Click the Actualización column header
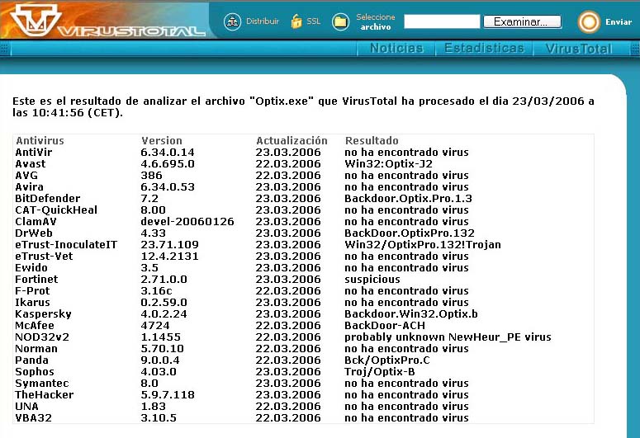Screen dimensions: 640x438 pos(292,141)
